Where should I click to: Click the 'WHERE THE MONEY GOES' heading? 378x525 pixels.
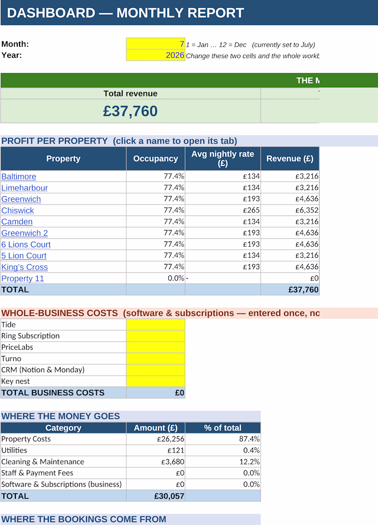tap(61, 416)
